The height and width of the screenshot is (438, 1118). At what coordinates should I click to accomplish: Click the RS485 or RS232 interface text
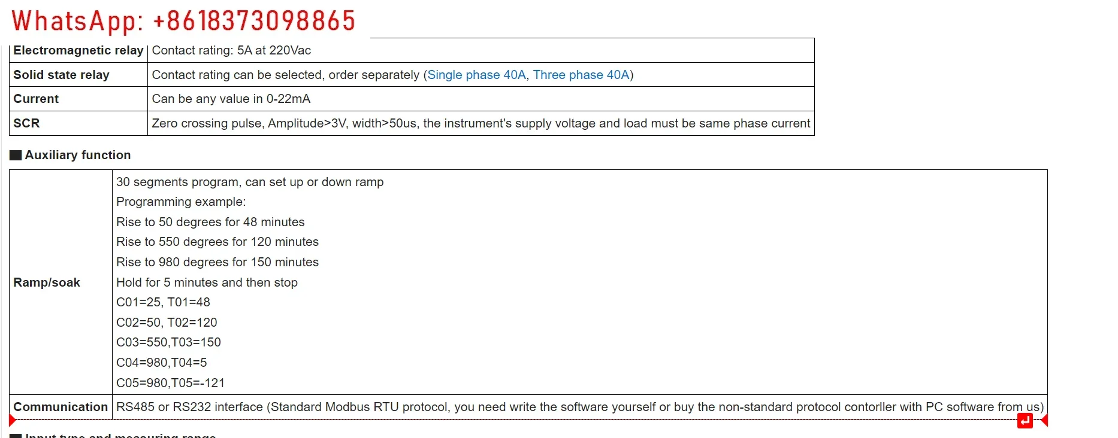[x=580, y=407]
